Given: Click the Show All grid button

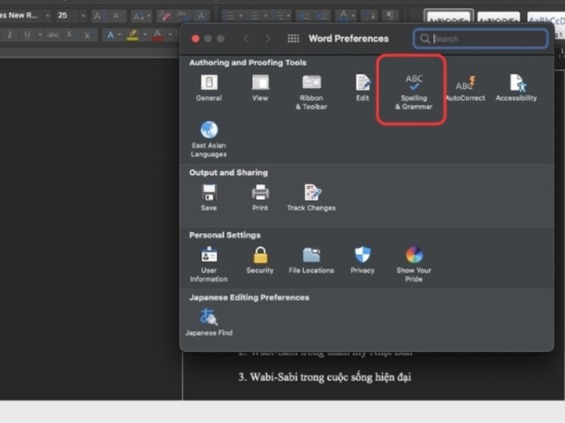Looking at the screenshot, I should [293, 39].
